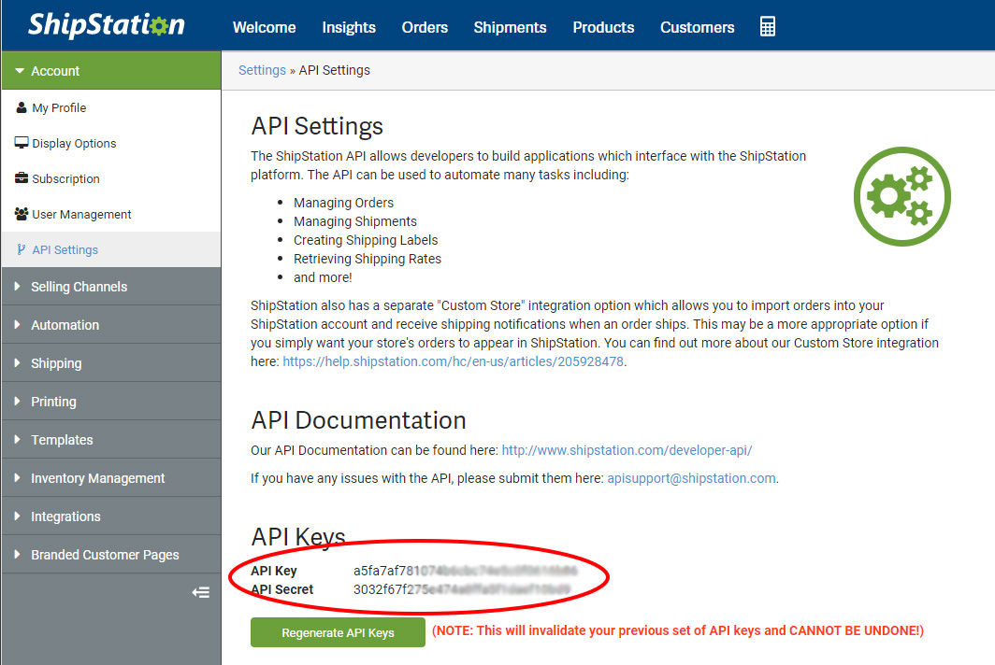
Task: Expand the Branded Customer Pages section
Action: pos(111,555)
